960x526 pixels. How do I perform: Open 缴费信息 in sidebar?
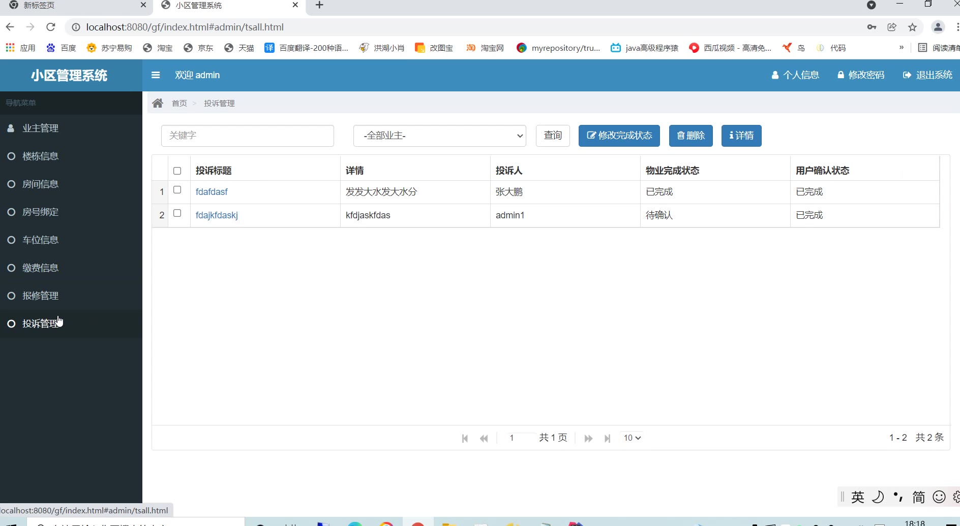[71, 268]
